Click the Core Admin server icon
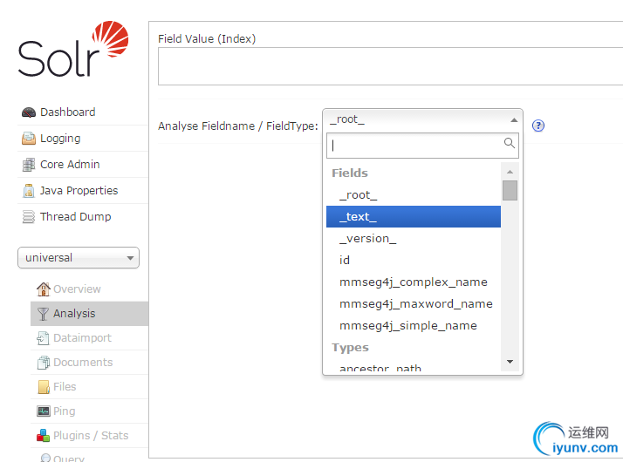623x462 pixels. pyautogui.click(x=29, y=165)
